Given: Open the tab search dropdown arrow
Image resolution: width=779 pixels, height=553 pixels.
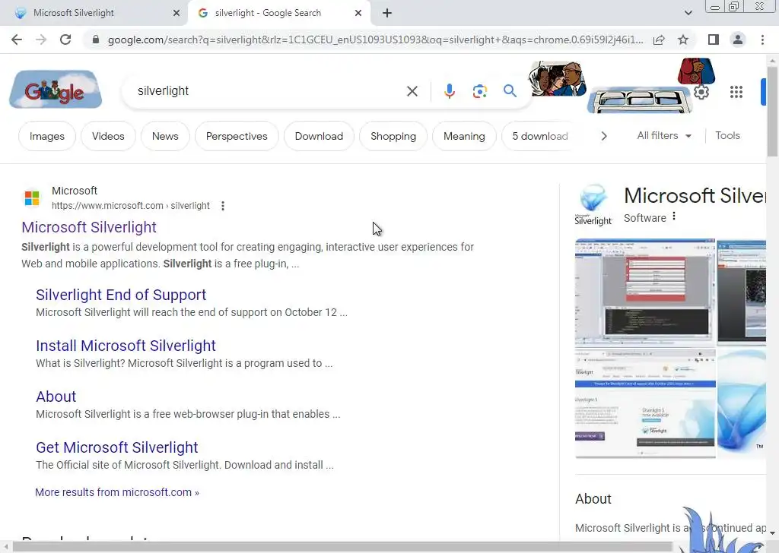Looking at the screenshot, I should point(688,13).
